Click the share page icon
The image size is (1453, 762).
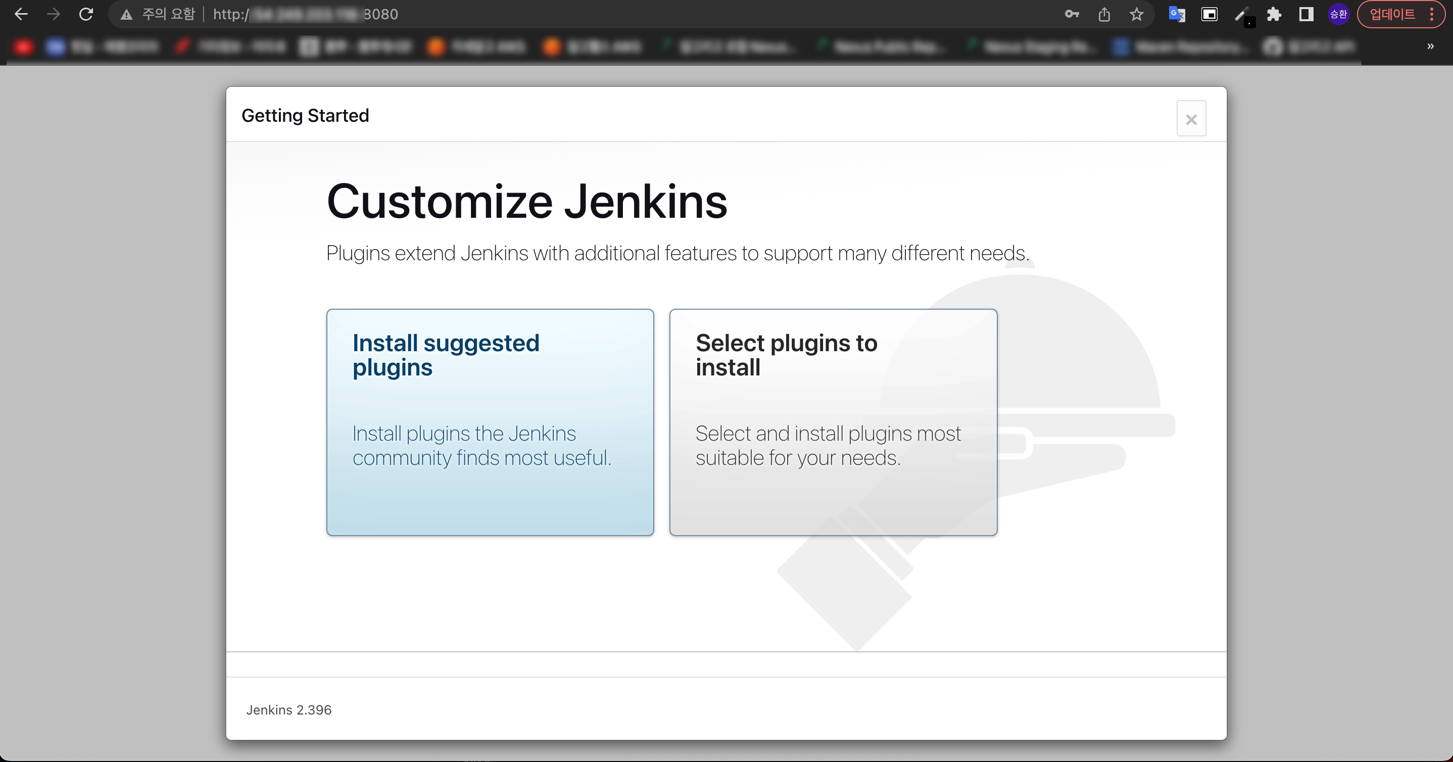coord(1104,14)
